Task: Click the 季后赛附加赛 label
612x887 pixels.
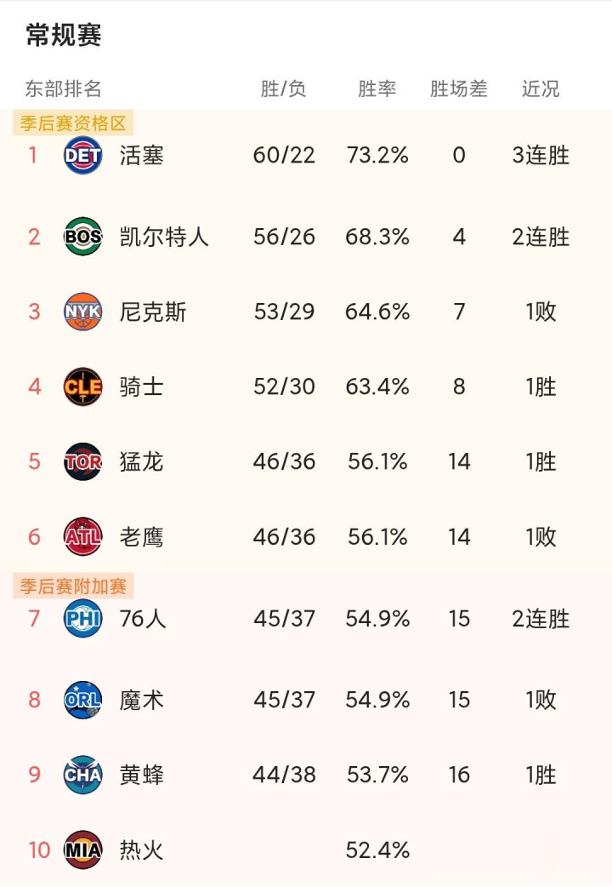Action: point(73,586)
